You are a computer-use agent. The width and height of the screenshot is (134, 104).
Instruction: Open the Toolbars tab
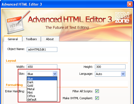pos(31,39)
